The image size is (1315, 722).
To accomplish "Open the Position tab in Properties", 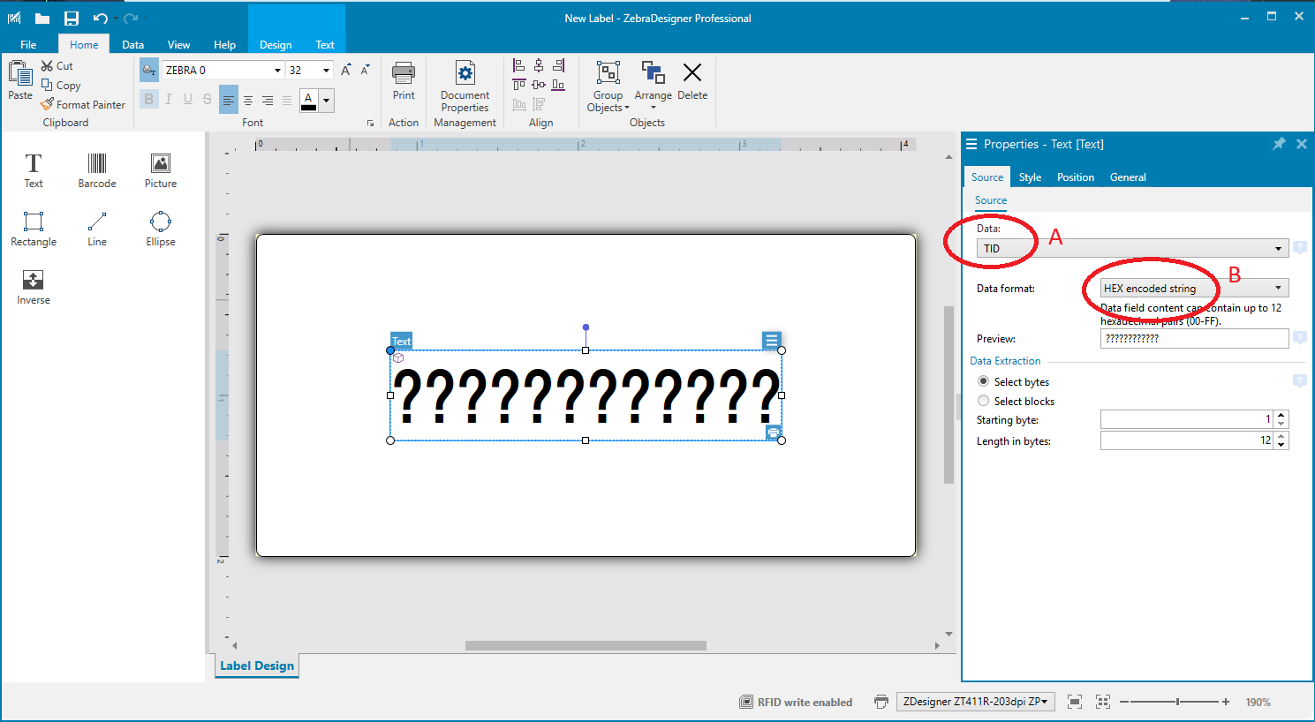I will click(x=1076, y=177).
